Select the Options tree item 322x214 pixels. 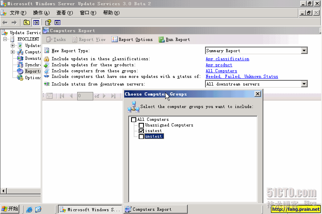tap(33, 77)
